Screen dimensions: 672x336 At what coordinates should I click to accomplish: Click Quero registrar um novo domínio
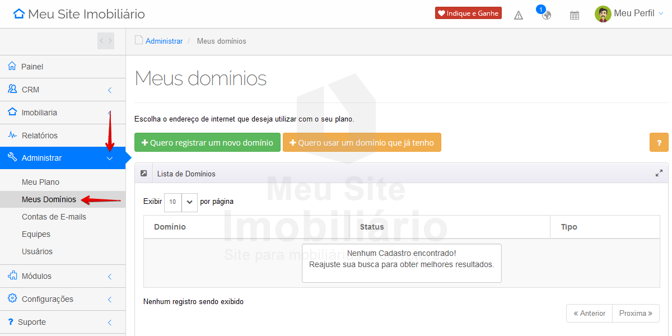coord(207,142)
